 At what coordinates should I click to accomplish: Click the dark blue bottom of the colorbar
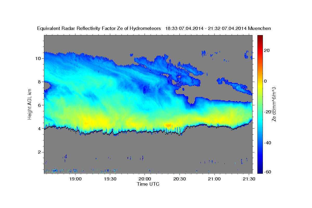[x=260, y=171]
